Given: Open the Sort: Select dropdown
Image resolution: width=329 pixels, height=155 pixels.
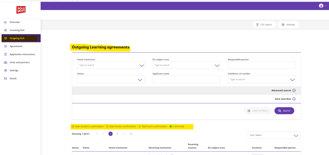Looking at the screenshot, I should pyautogui.click(x=274, y=135).
